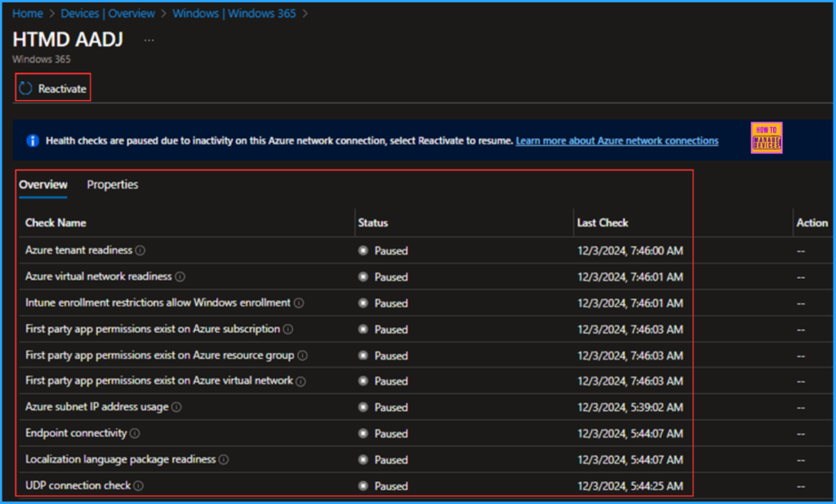Click the info icon in the blue banner
This screenshot has height=504, width=836.
33,140
